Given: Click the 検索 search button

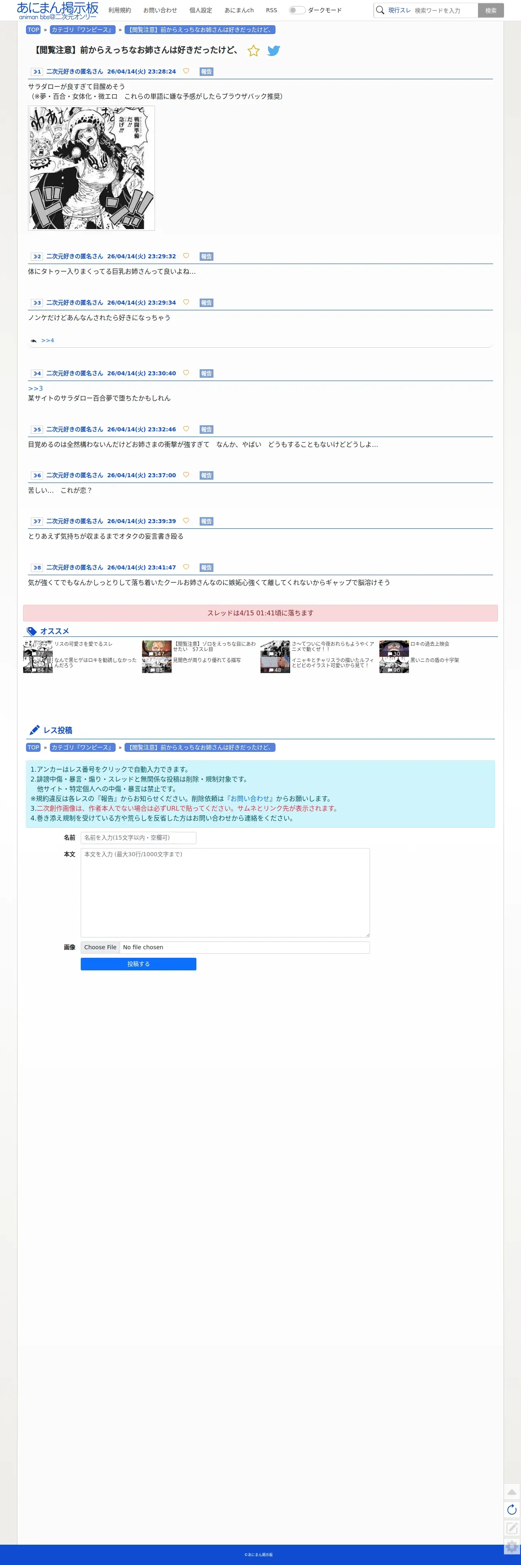Looking at the screenshot, I should tap(491, 10).
